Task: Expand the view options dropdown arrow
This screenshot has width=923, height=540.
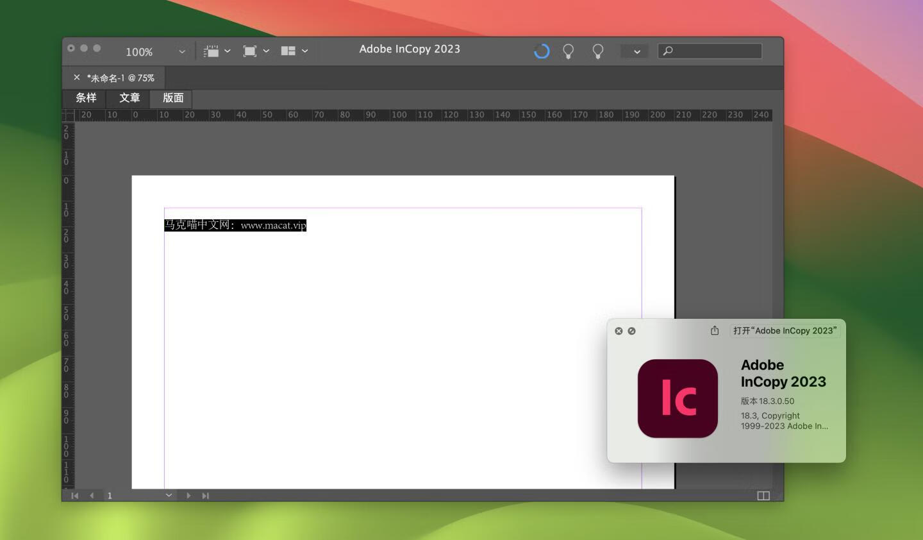Action: tap(228, 51)
